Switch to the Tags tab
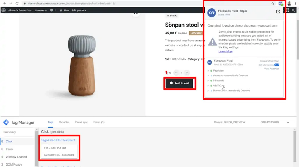The width and height of the screenshot is (299, 167). 51,122
